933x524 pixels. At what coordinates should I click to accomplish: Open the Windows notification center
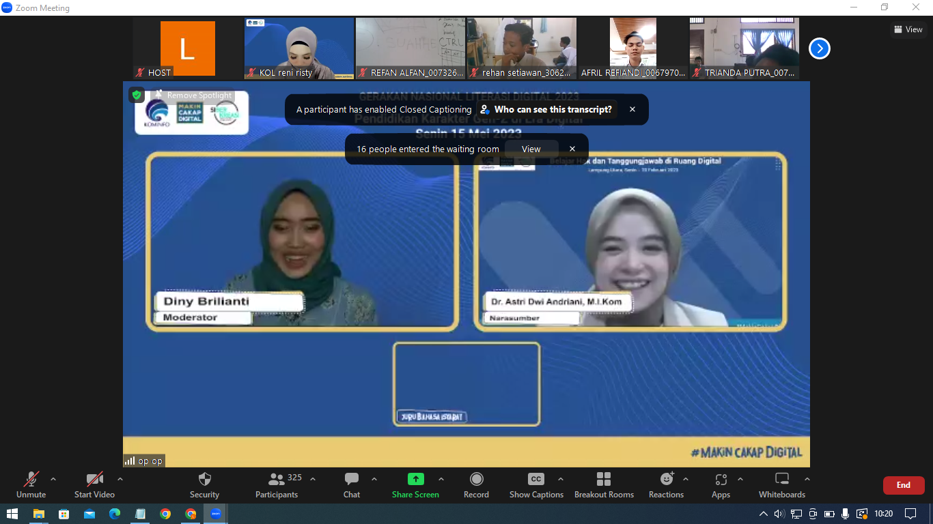[910, 514]
